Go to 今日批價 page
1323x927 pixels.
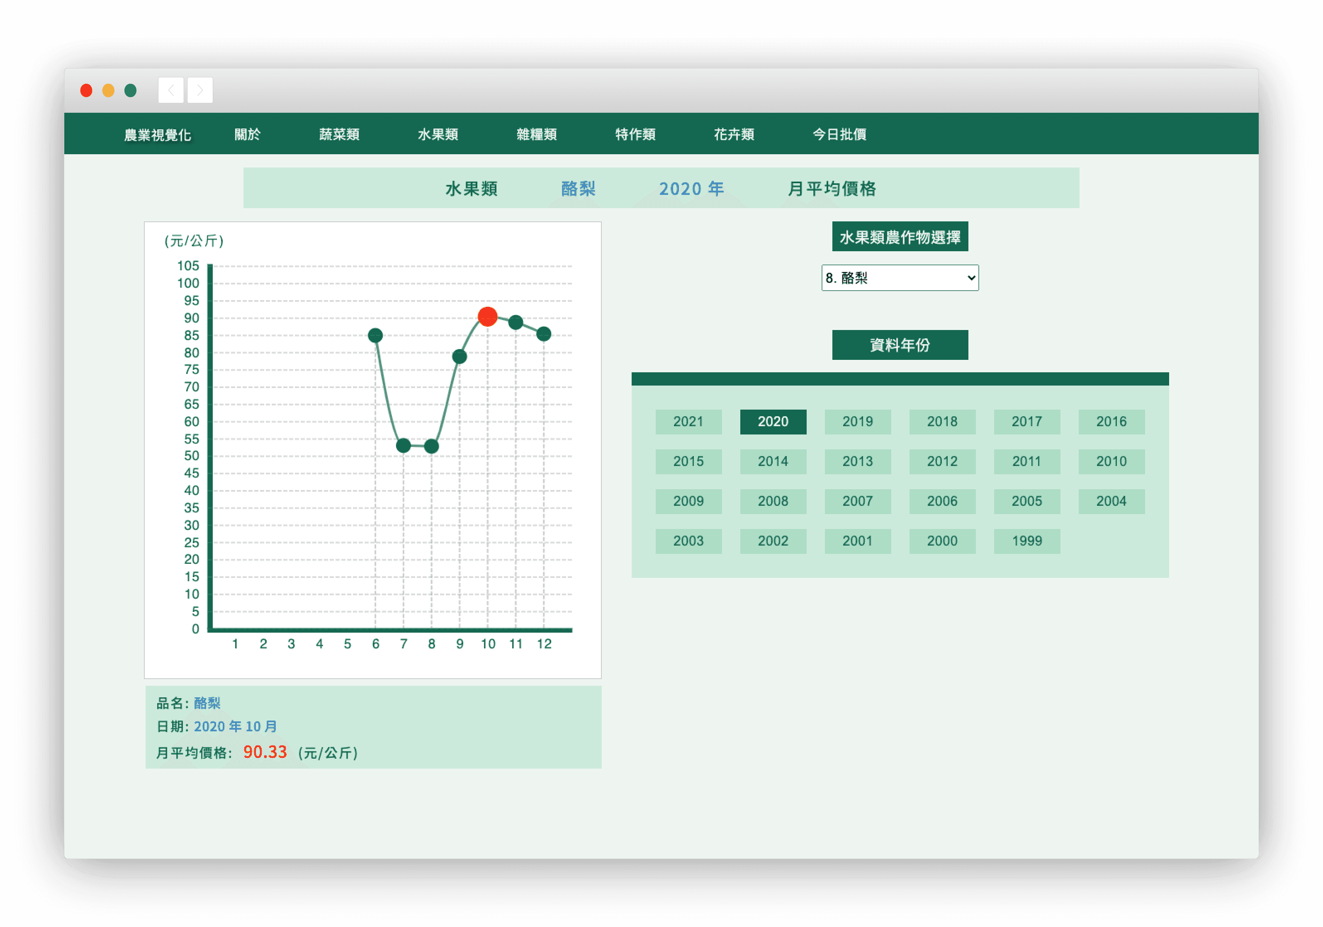click(839, 134)
